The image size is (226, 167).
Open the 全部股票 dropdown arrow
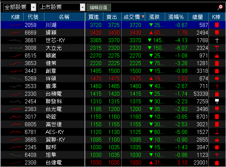click(33, 7)
